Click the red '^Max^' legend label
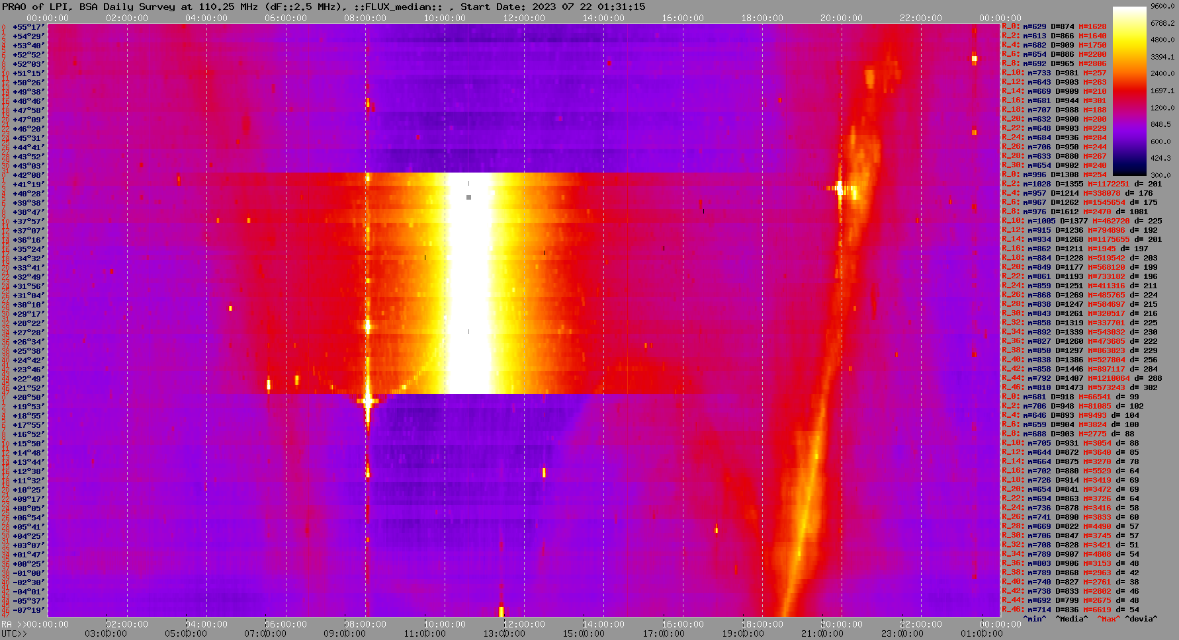Viewport: 1179px width, 640px height. tap(1108, 620)
